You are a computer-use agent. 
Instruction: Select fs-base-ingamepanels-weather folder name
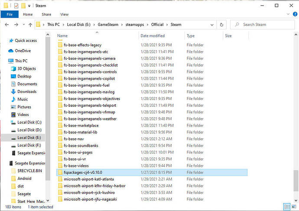(x=90, y=119)
